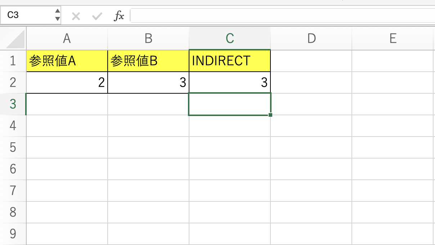
Task: Click cell C2 showing the INDIRECT result
Action: pyautogui.click(x=229, y=82)
